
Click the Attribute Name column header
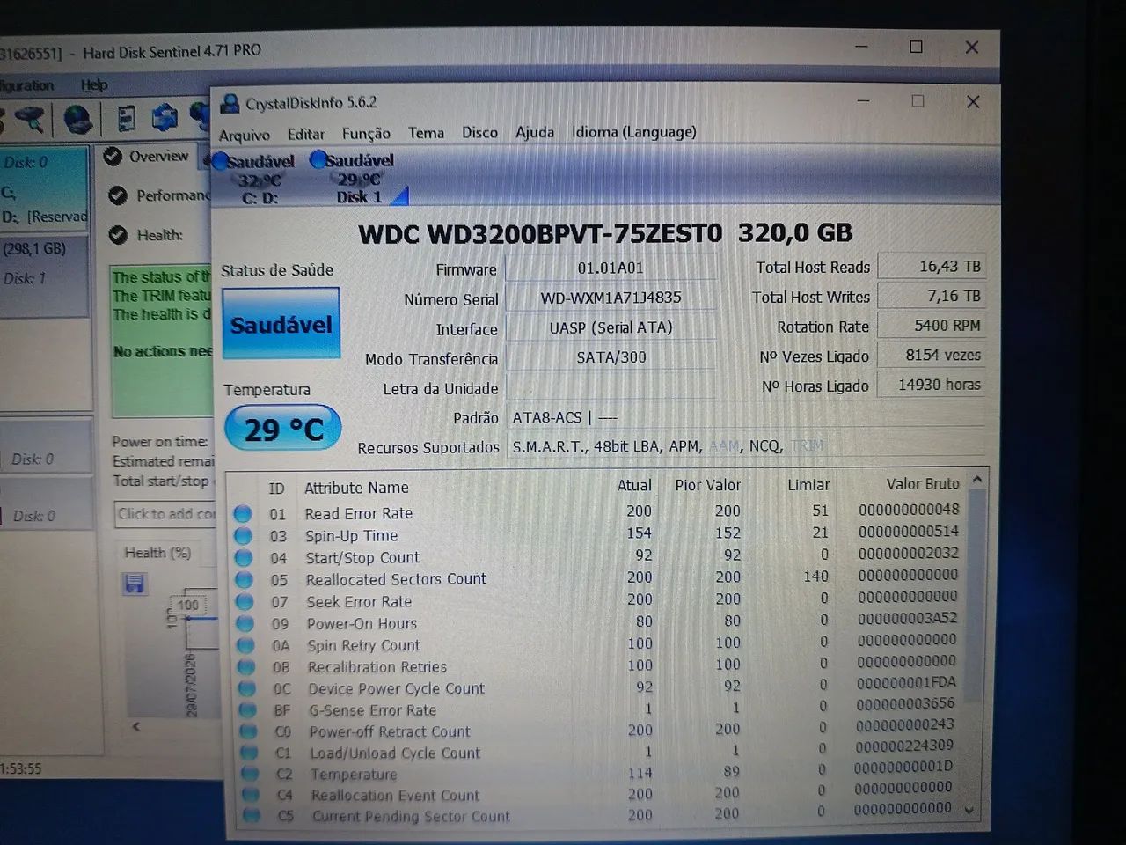click(x=356, y=488)
